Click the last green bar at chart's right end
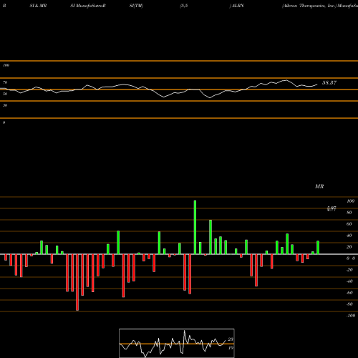Screen dimensions: 358x358 [x=318, y=248]
